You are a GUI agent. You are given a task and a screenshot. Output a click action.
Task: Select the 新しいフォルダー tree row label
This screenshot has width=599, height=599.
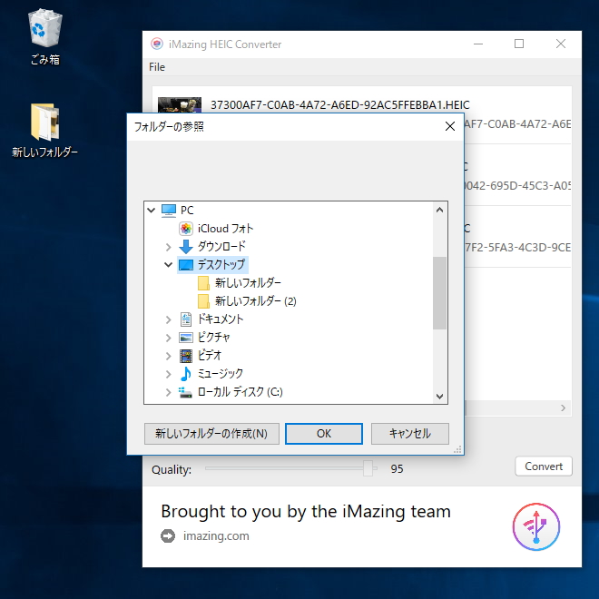pos(248,283)
